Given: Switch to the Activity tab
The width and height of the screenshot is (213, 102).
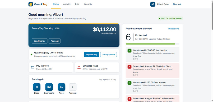Looking at the screenshot, I should (67, 4).
